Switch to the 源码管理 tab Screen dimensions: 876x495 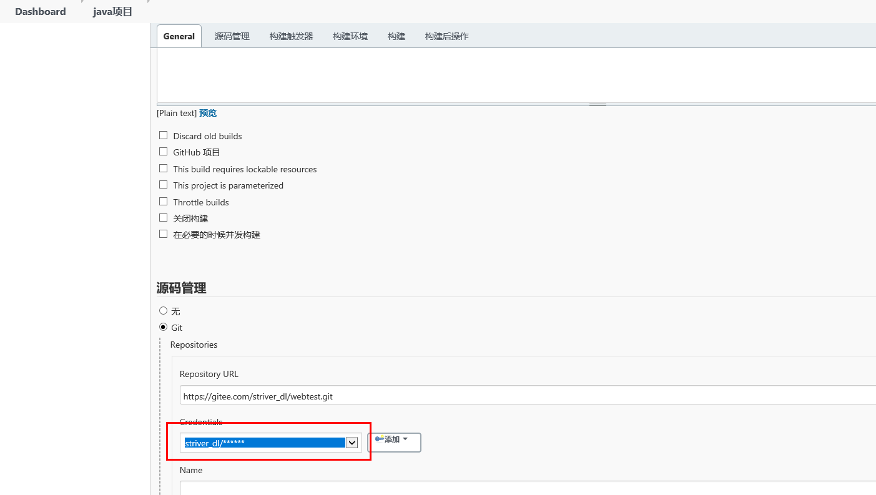[x=232, y=36]
